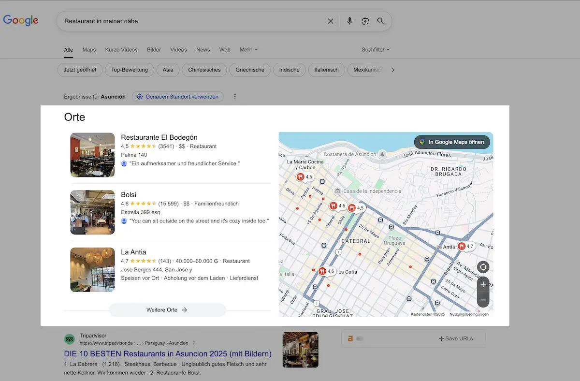Apply the Chinesisches filter chip
The width and height of the screenshot is (580, 381).
(x=204, y=70)
